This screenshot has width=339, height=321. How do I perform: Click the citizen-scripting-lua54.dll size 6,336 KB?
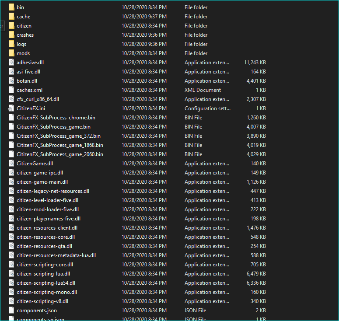pyautogui.click(x=256, y=283)
